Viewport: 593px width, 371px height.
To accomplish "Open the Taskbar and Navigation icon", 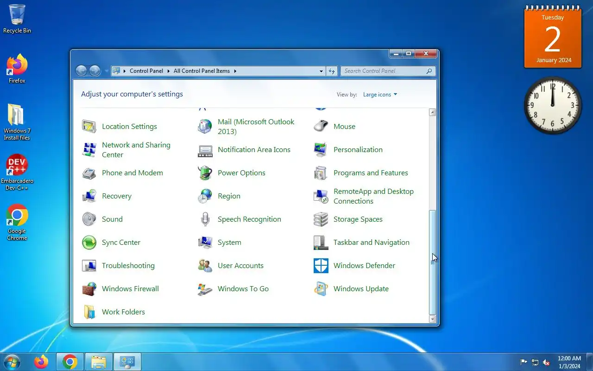I will (x=321, y=242).
